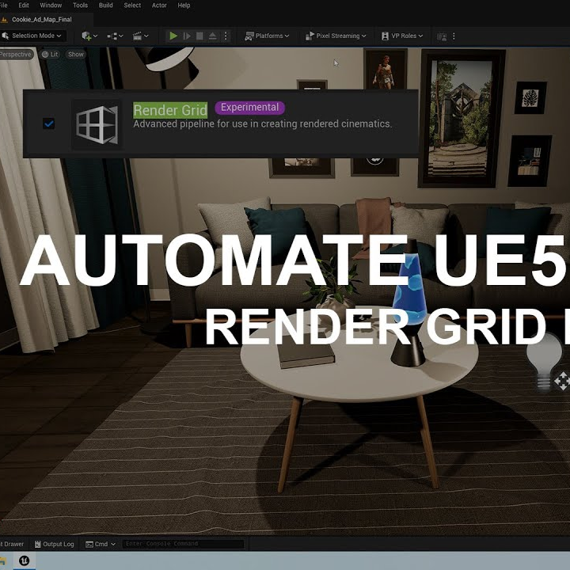The image size is (570, 570).
Task: Open the viewport Show menu
Action: tap(76, 55)
